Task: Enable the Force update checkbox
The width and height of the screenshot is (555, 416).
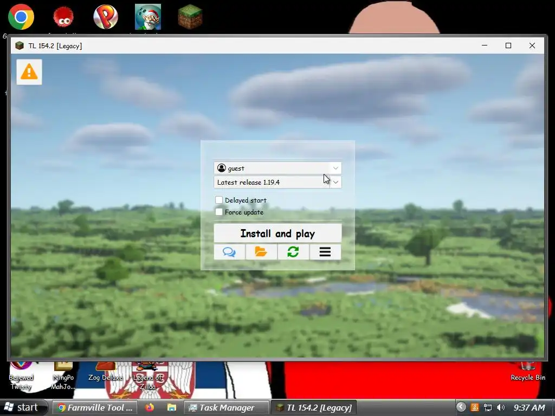Action: click(x=219, y=212)
